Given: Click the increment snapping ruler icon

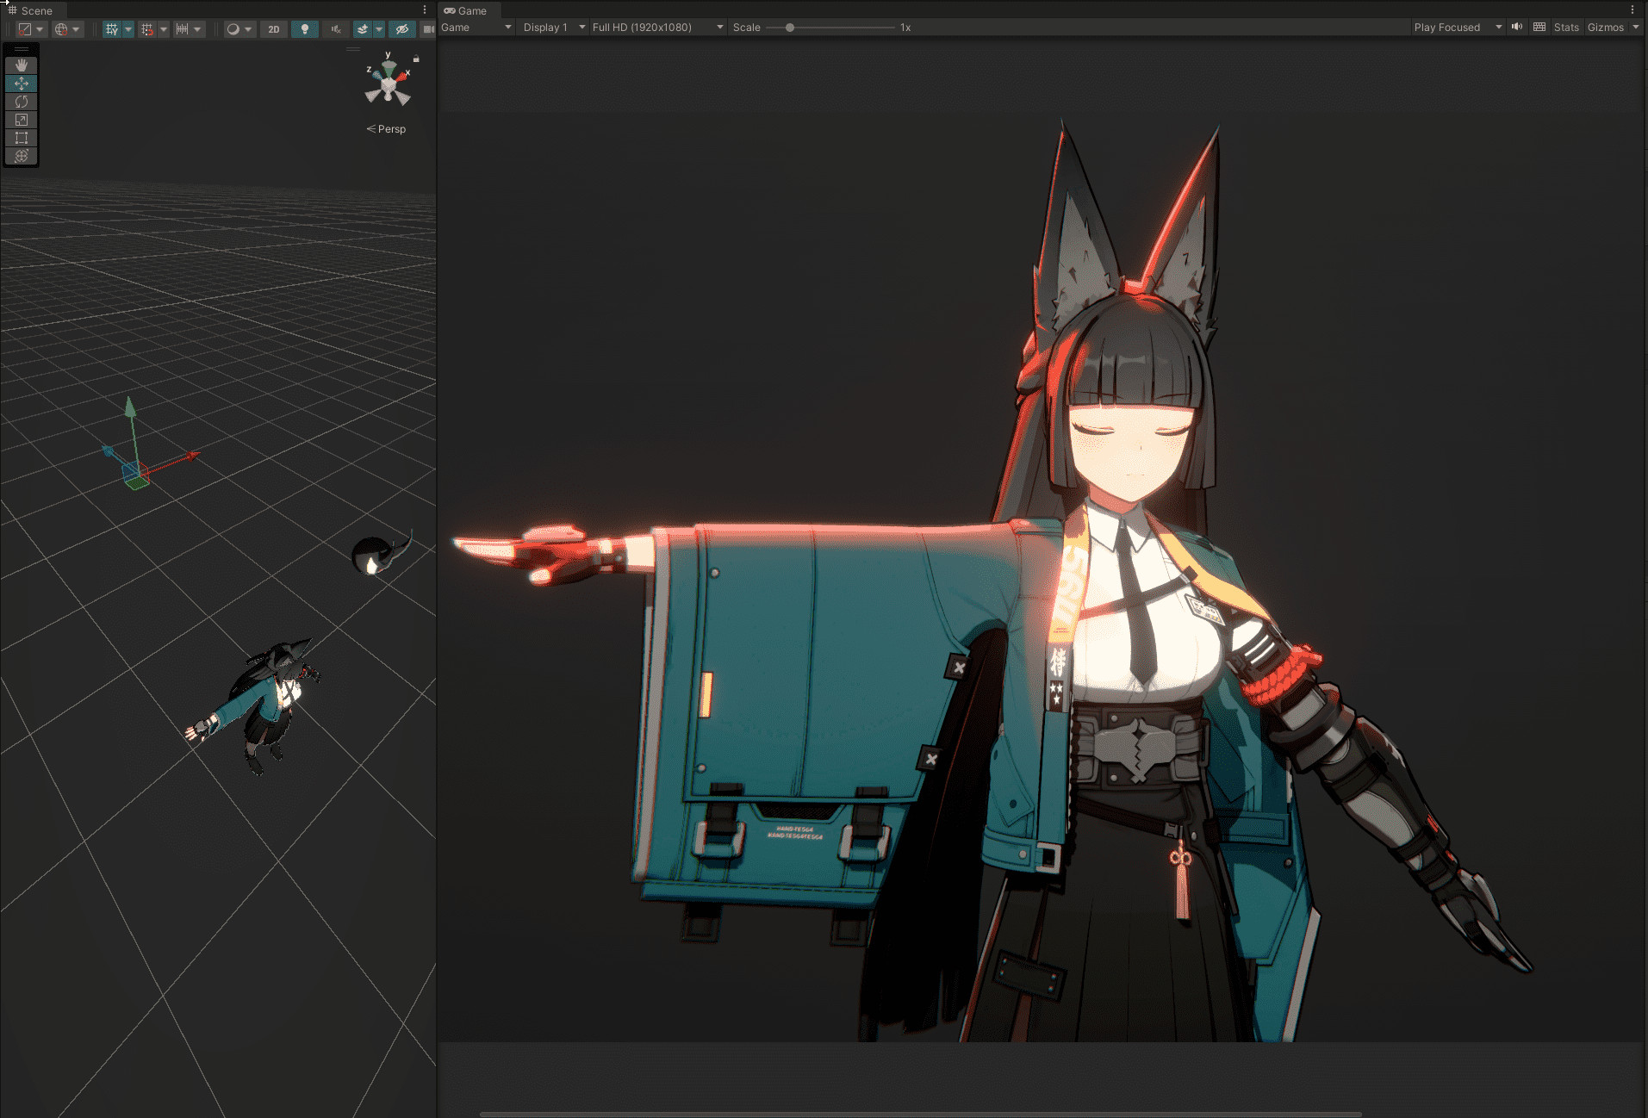Looking at the screenshot, I should (182, 29).
